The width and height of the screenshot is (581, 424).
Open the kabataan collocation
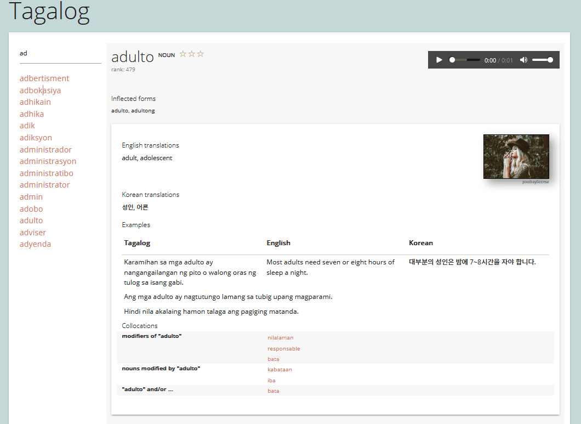[x=280, y=370]
